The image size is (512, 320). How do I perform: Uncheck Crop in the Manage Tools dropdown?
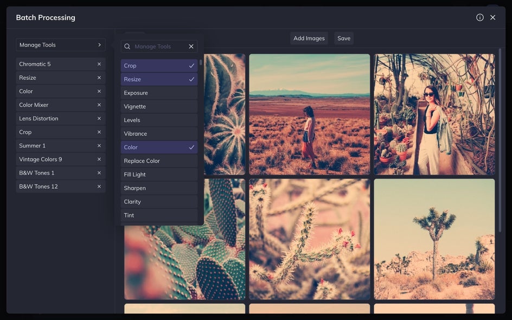tap(159, 66)
